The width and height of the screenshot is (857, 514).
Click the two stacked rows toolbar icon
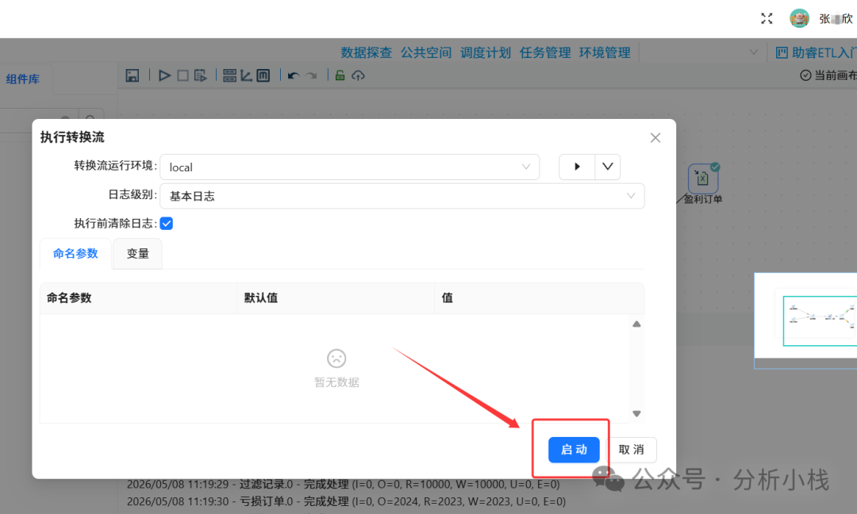tap(229, 75)
